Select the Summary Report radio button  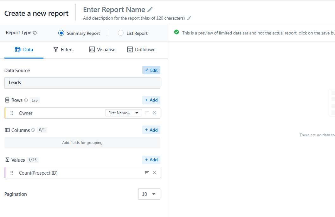point(61,33)
